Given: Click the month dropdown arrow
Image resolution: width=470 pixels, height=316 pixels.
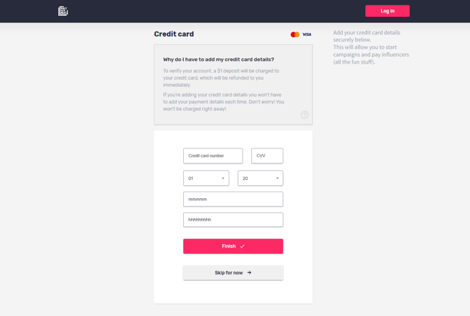Looking at the screenshot, I should point(223,179).
